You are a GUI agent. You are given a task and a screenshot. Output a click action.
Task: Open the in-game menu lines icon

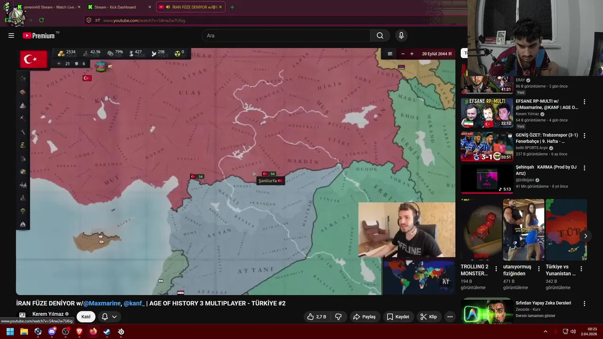(390, 54)
